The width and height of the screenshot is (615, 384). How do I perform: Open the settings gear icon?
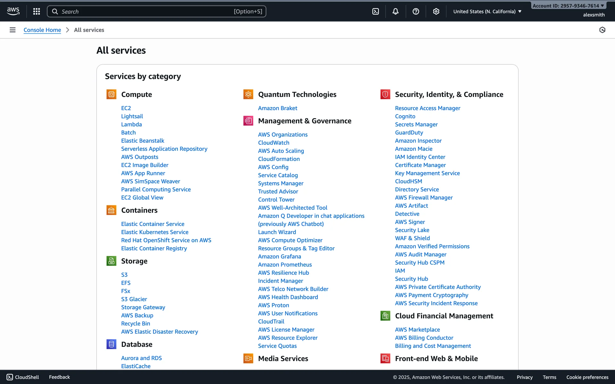point(436,12)
